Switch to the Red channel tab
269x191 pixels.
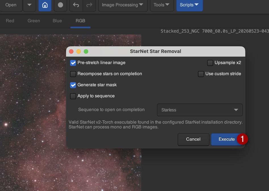click(x=10, y=21)
